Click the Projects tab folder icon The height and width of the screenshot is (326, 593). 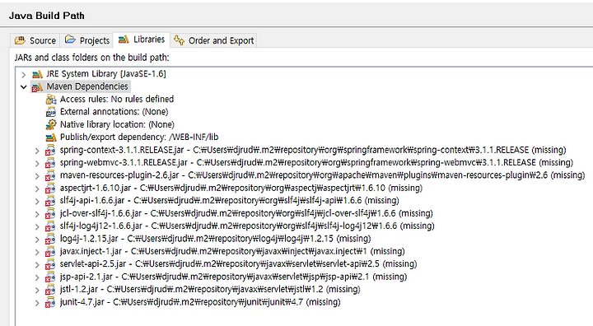(x=70, y=40)
